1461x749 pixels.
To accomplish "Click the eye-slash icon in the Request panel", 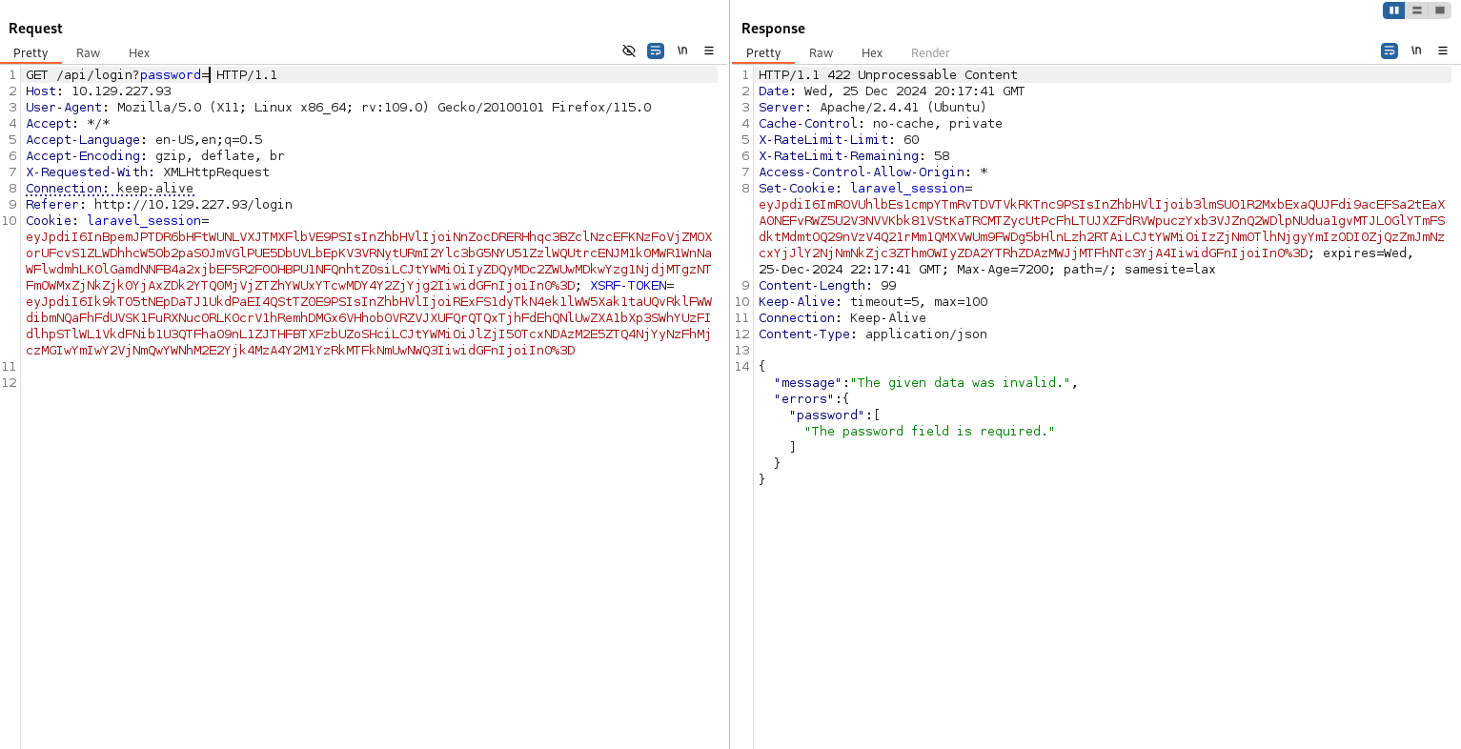I will 629,51.
